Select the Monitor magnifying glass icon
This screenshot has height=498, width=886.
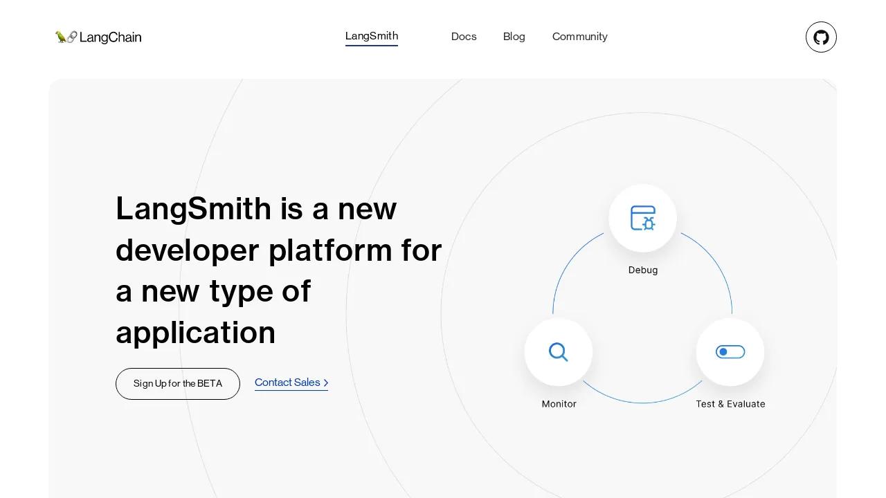[x=559, y=352]
